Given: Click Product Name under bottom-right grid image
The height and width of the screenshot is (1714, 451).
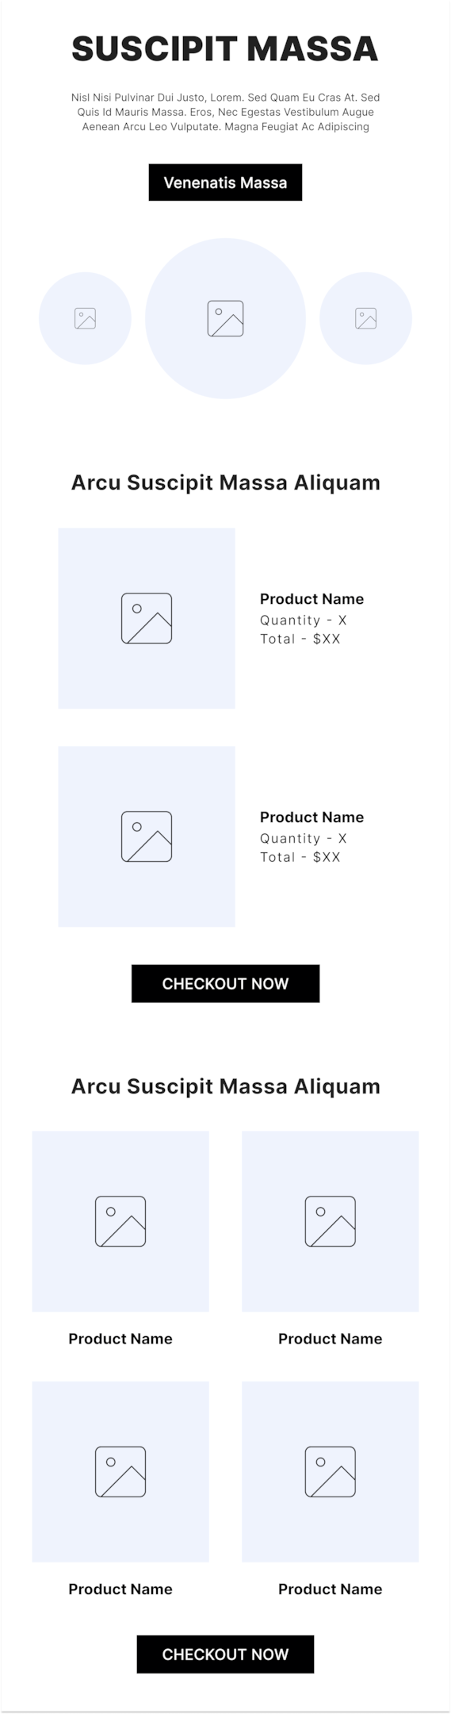Looking at the screenshot, I should 331,1589.
